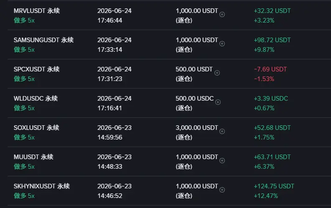Click add-margin plus icon for SAMSUNGUSDT
Image resolution: width=331 pixels, height=208 pixels.
point(222,44)
